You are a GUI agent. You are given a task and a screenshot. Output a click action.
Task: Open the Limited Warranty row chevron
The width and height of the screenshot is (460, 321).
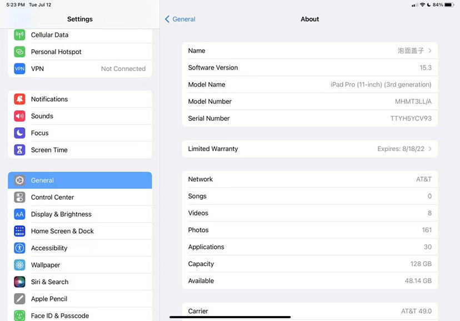[x=430, y=149]
